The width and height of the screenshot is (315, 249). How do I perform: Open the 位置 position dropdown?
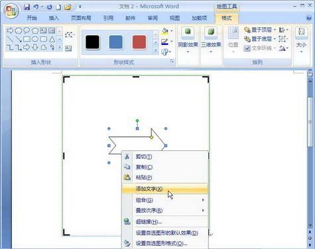pyautogui.click(x=233, y=40)
